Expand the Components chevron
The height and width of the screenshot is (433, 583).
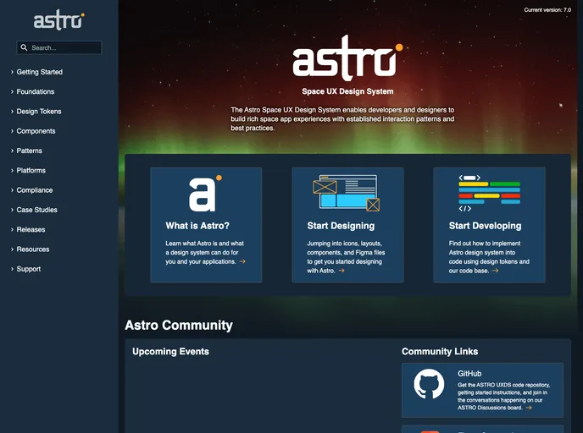(12, 131)
